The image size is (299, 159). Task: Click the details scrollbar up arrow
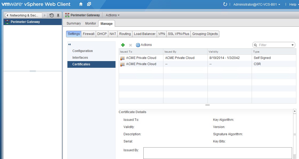(x=295, y=111)
